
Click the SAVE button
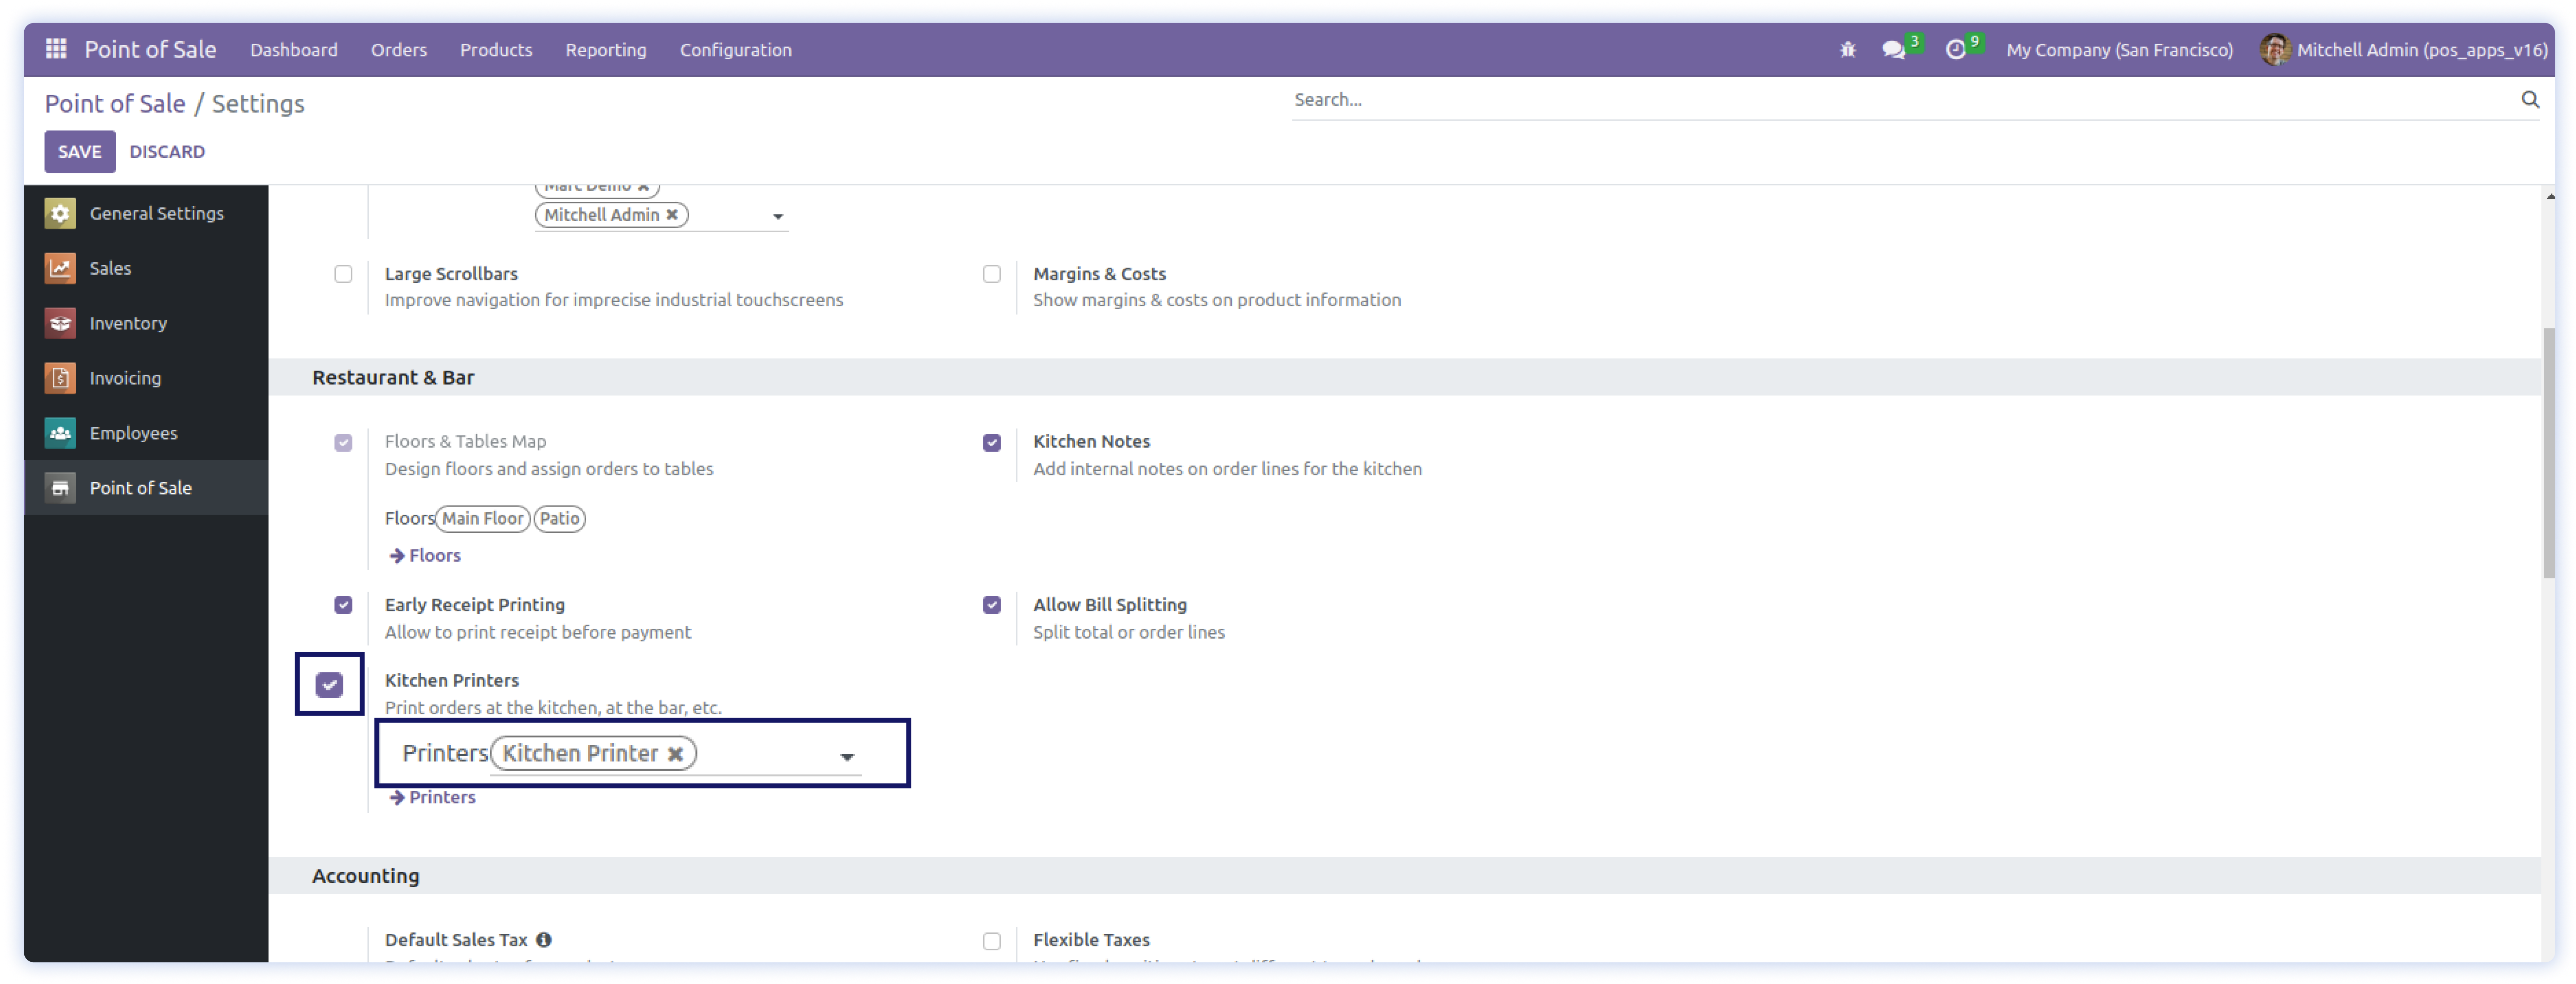click(x=80, y=152)
